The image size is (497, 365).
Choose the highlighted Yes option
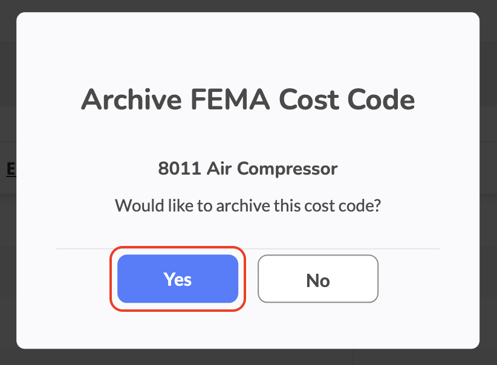coord(178,279)
